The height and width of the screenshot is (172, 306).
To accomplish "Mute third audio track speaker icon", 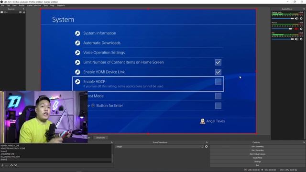I will click(x=296, y=39).
